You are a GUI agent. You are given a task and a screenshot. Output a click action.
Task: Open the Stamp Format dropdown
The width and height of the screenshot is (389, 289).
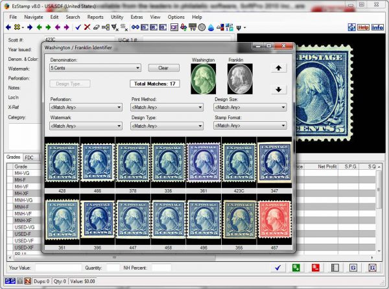tap(250, 126)
